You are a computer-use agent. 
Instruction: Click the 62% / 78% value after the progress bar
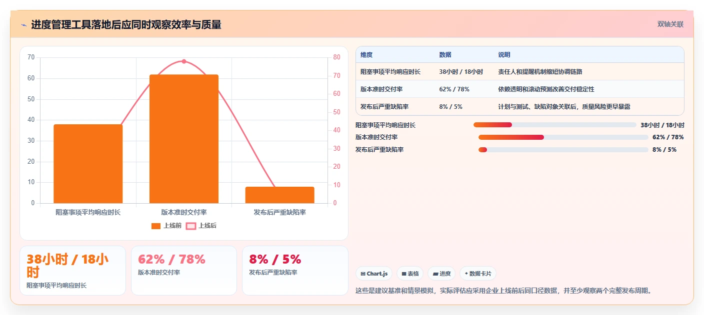pos(668,137)
